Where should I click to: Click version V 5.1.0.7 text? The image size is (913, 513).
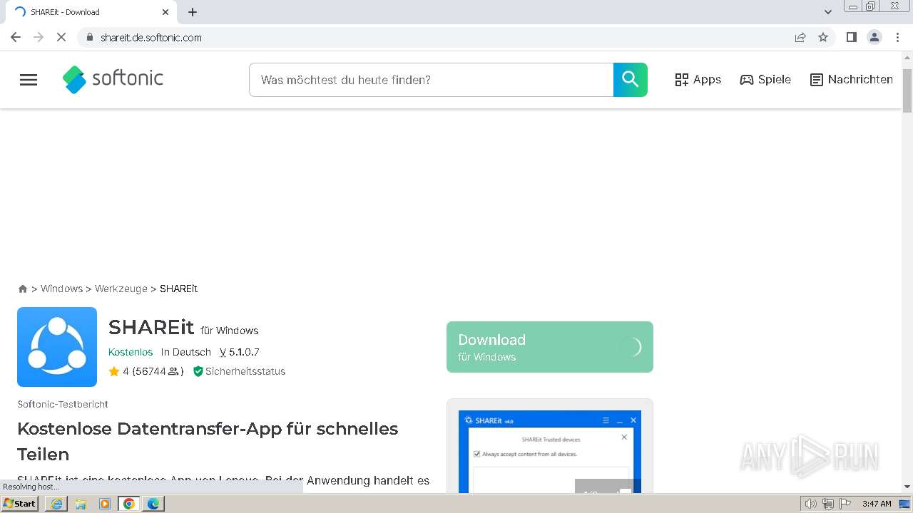pyautogui.click(x=239, y=352)
